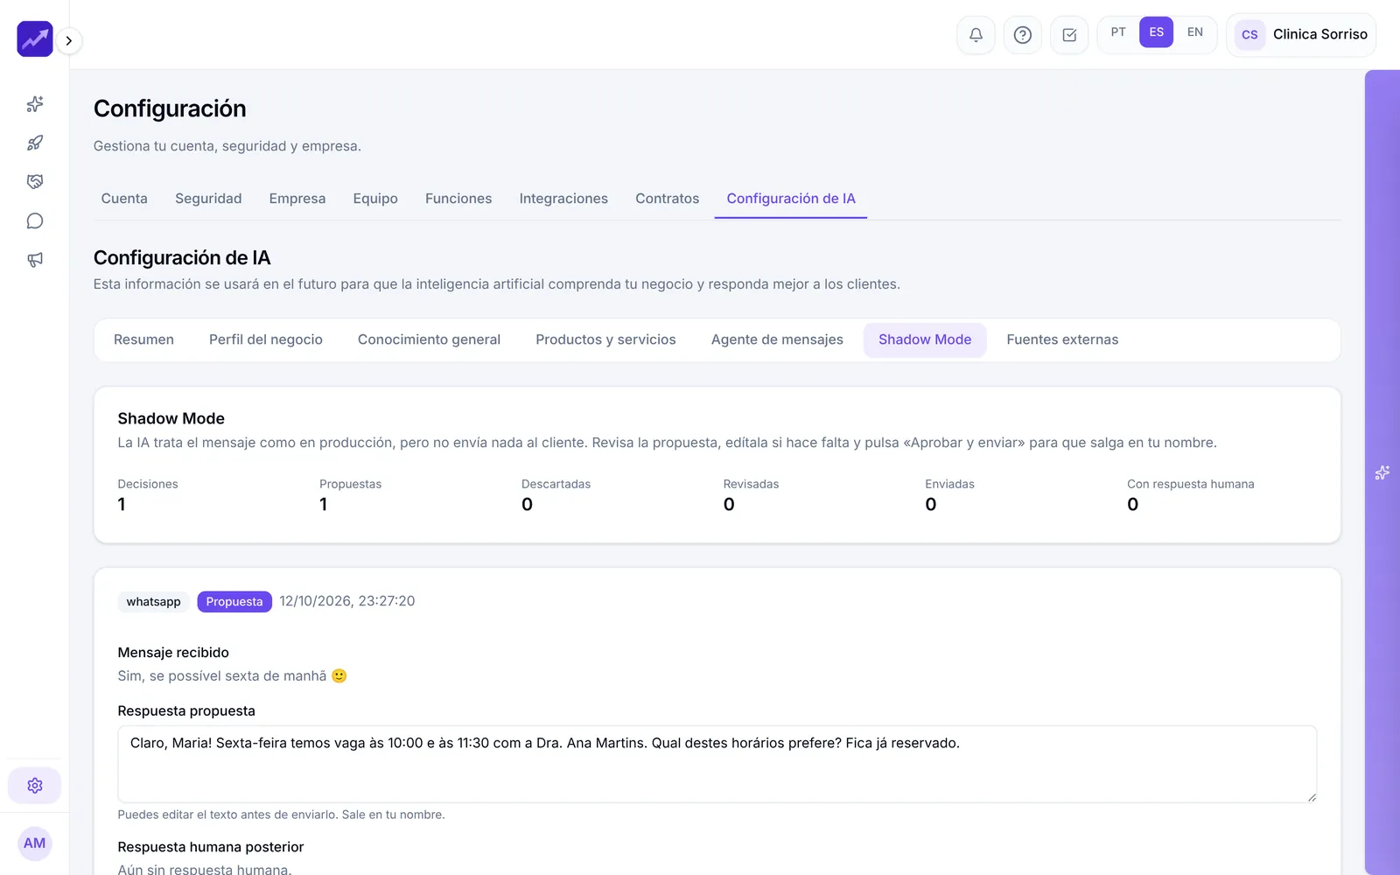This screenshot has height=875, width=1400.
Task: Open the checklist tasks icon
Action: click(x=1069, y=35)
